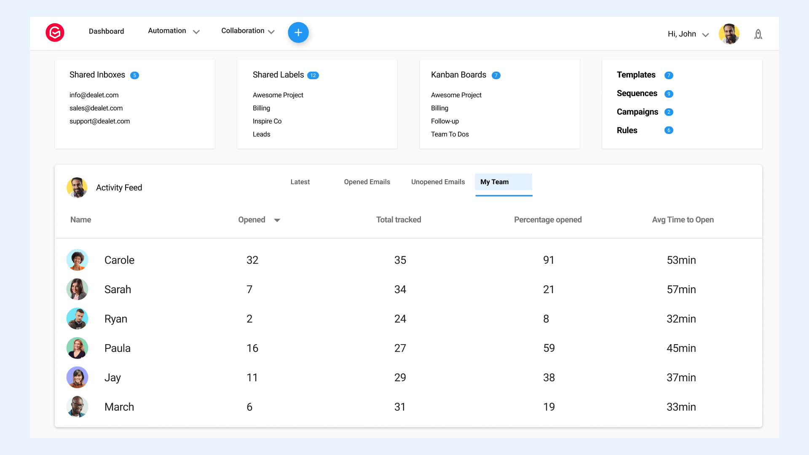Click the blue plus create button
This screenshot has width=809, height=455.
click(298, 32)
